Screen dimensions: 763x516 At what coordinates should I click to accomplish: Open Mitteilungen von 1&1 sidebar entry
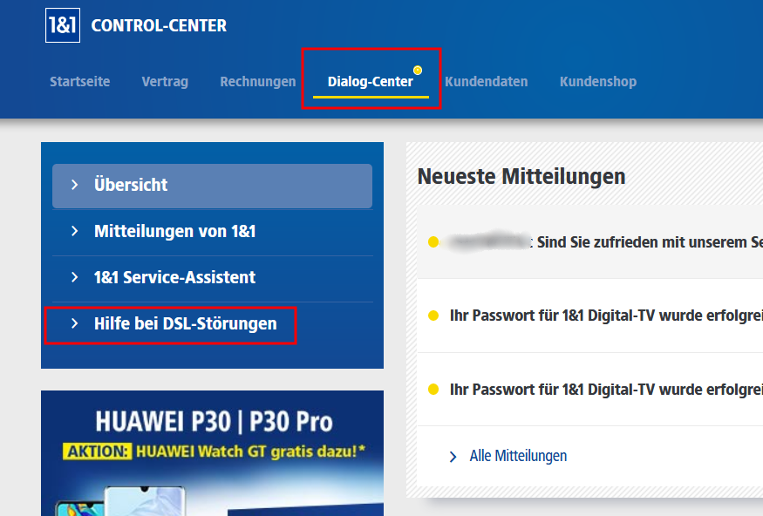[212, 232]
